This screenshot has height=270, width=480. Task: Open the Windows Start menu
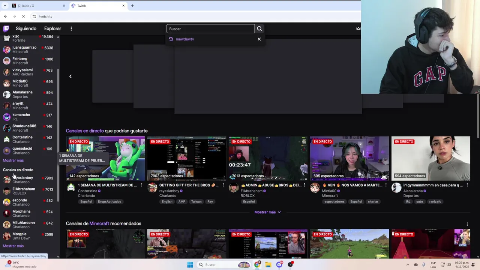(190, 265)
